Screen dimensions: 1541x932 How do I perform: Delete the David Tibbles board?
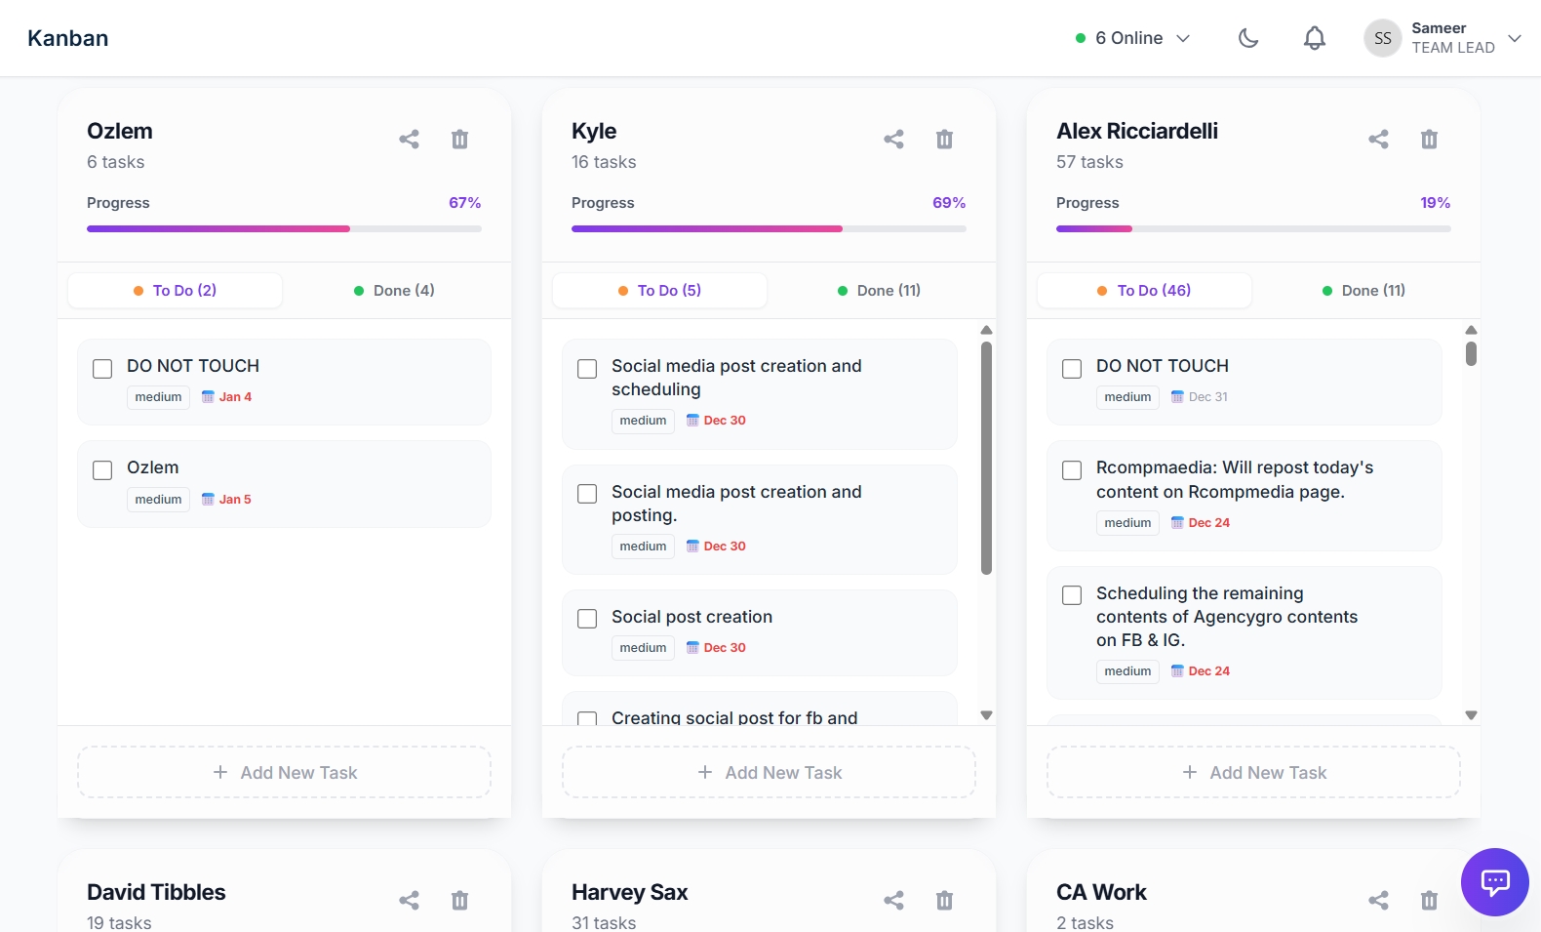point(459,900)
